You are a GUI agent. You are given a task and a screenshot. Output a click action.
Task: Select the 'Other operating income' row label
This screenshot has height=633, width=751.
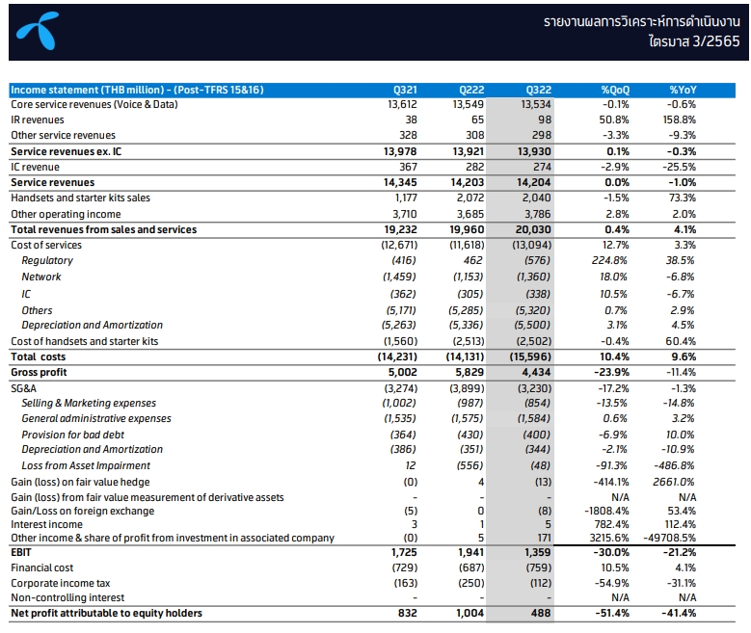(x=66, y=214)
